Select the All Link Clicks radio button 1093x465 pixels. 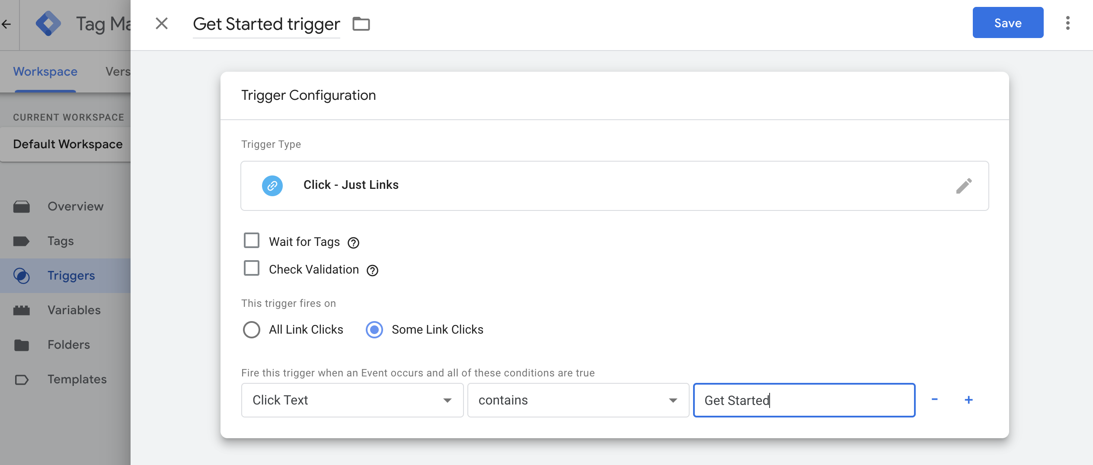[252, 330]
